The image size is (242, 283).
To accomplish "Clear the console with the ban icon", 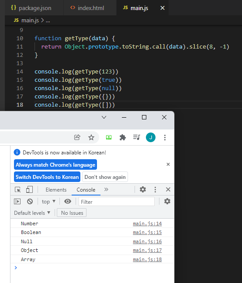I will 30,201.
